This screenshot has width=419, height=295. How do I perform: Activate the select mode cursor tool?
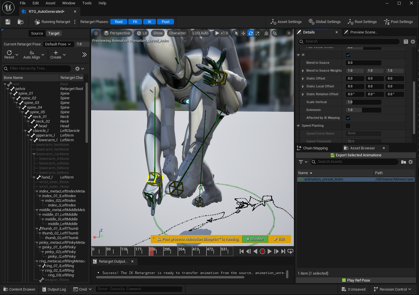click(236, 33)
